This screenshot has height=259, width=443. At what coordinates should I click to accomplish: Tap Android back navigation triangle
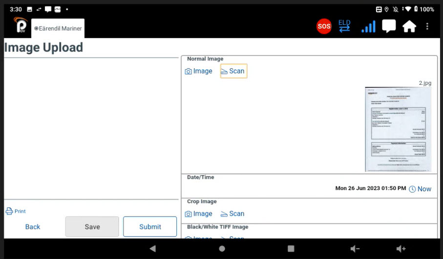153,249
